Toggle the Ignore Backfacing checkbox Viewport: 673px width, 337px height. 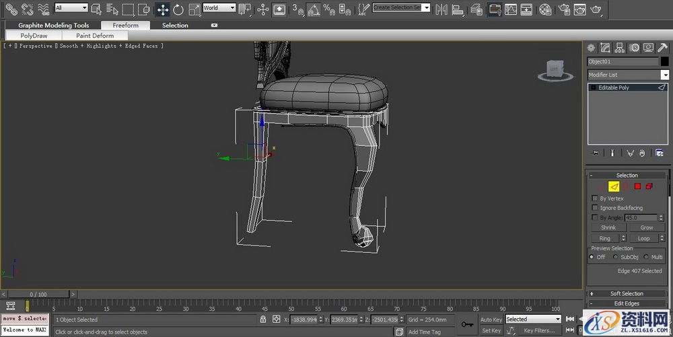pos(594,208)
